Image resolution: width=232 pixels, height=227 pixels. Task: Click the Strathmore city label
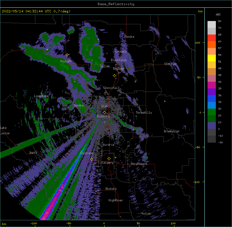click(x=139, y=164)
